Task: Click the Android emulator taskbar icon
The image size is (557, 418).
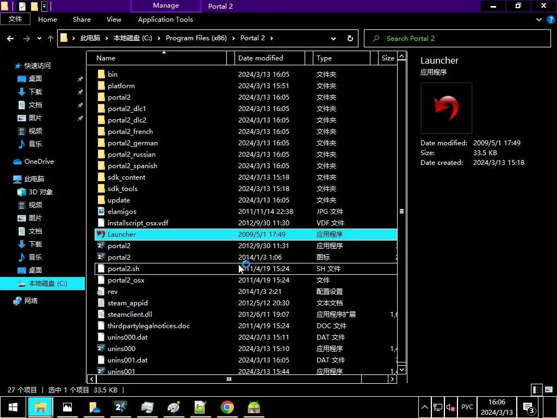Action: click(254, 407)
